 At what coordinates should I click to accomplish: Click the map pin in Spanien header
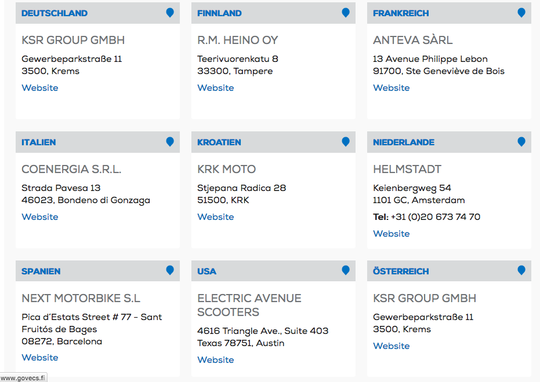170,270
